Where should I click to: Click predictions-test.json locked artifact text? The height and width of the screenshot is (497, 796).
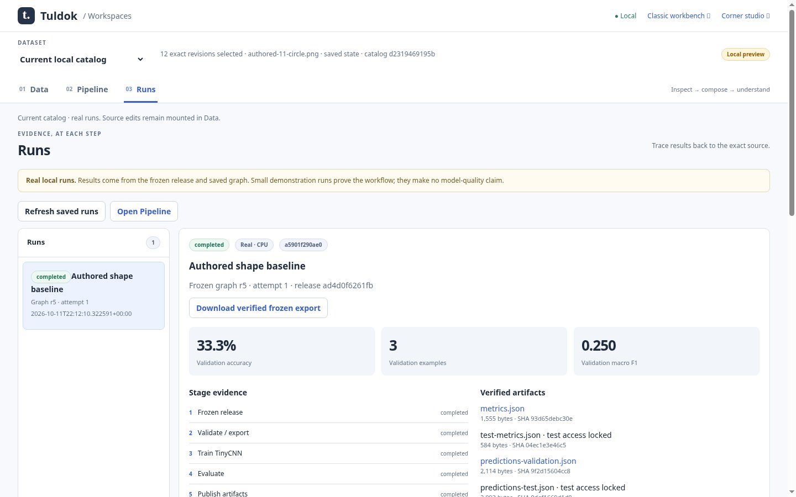(553, 488)
